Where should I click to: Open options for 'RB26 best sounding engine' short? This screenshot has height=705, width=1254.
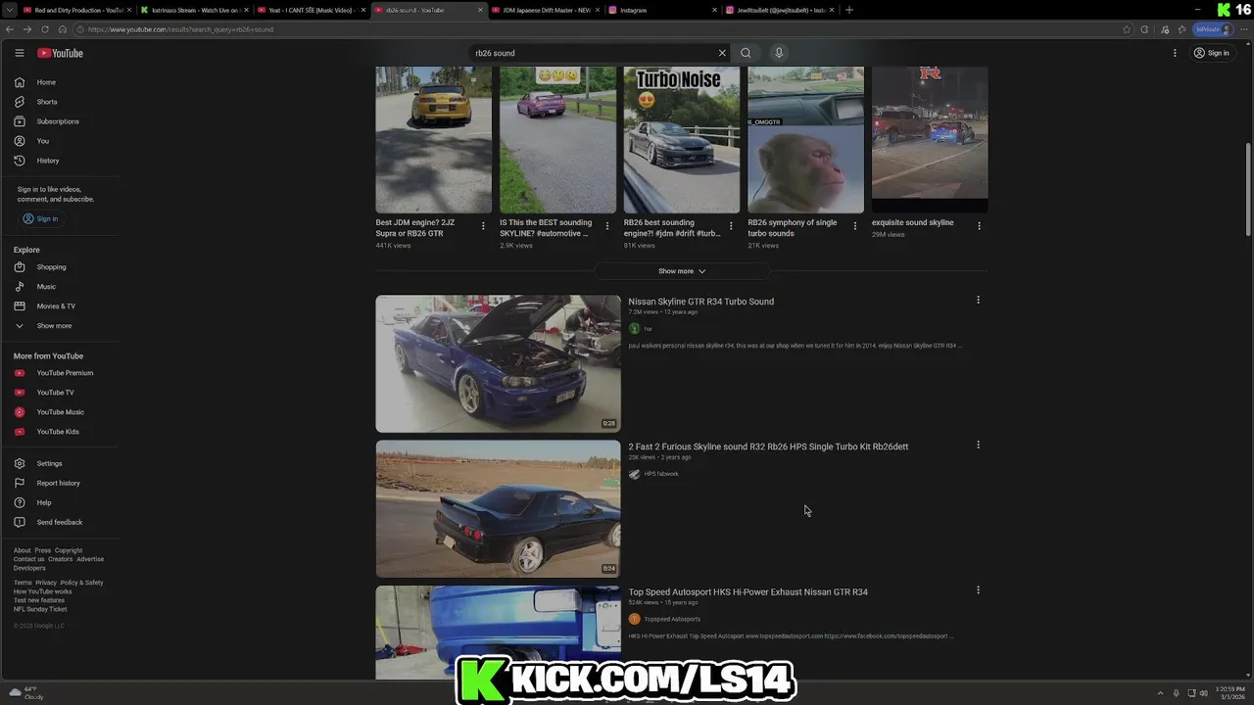[x=731, y=226]
